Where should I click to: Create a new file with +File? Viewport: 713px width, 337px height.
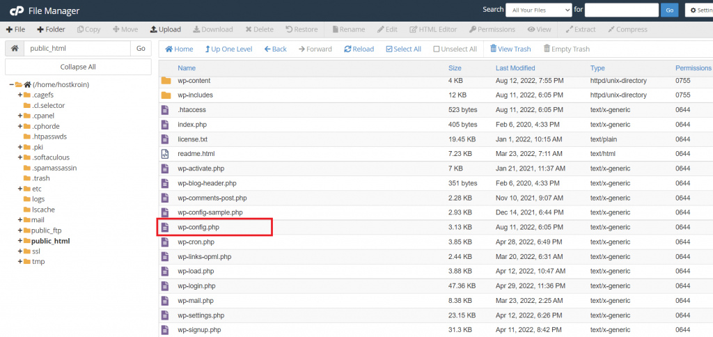click(x=16, y=29)
